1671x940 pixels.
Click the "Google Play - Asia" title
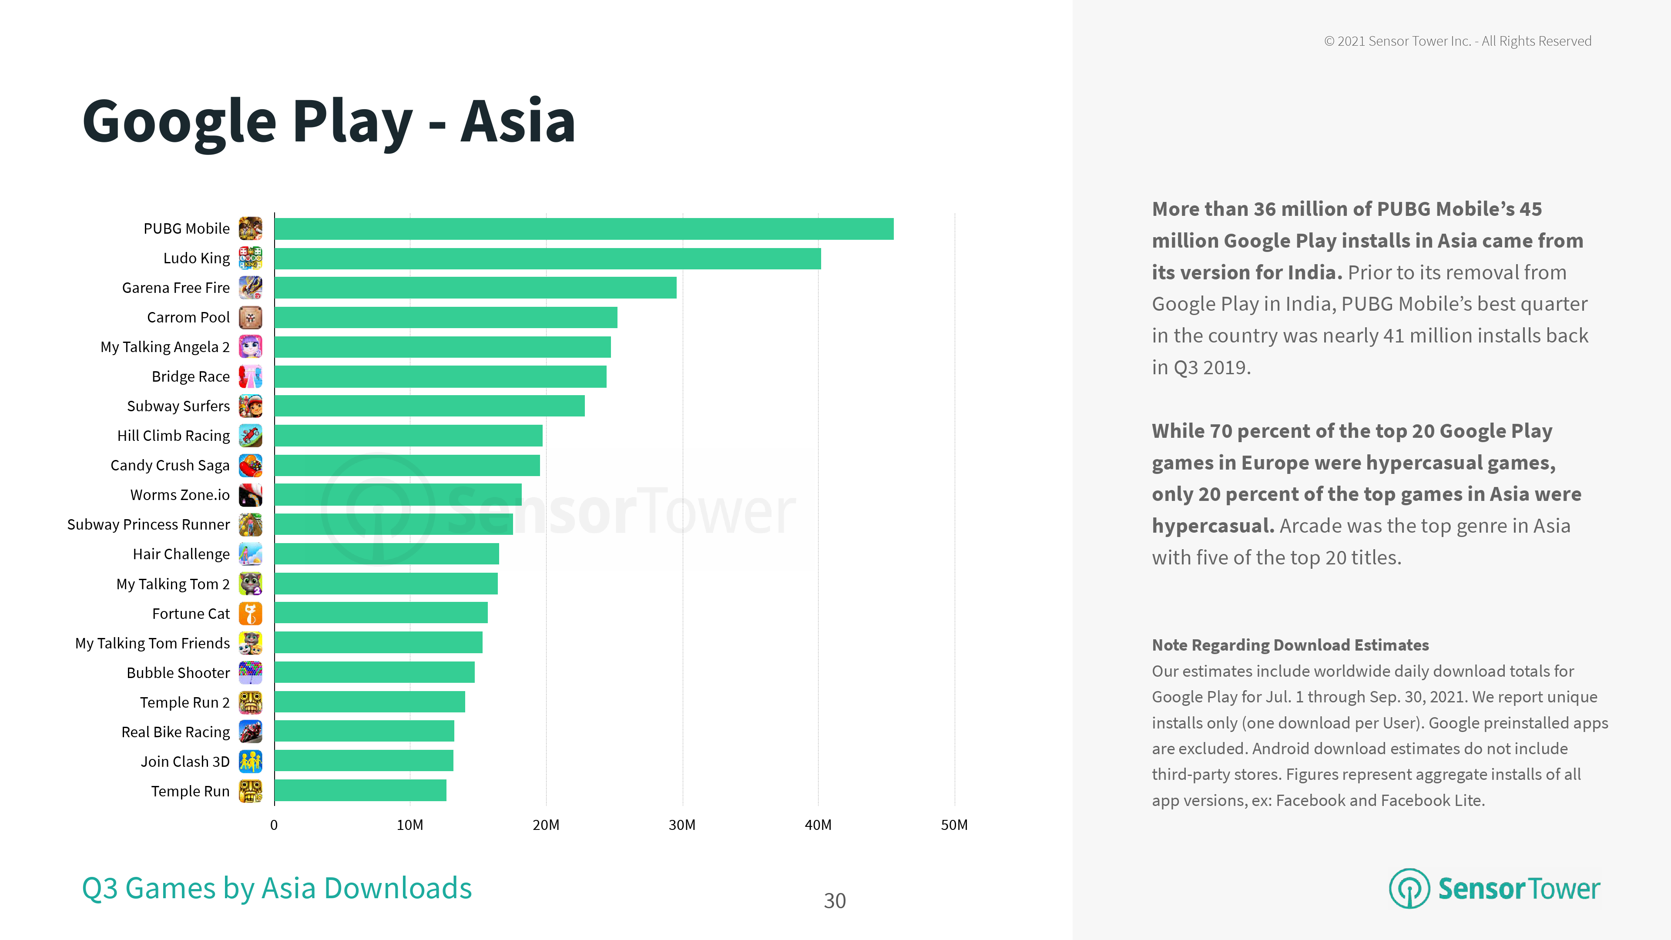[x=329, y=121]
